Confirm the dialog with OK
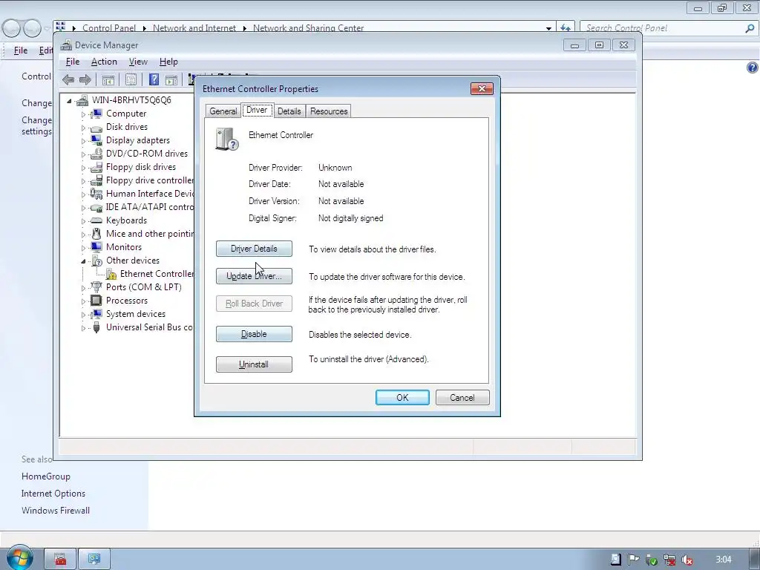The image size is (760, 570). 402,398
